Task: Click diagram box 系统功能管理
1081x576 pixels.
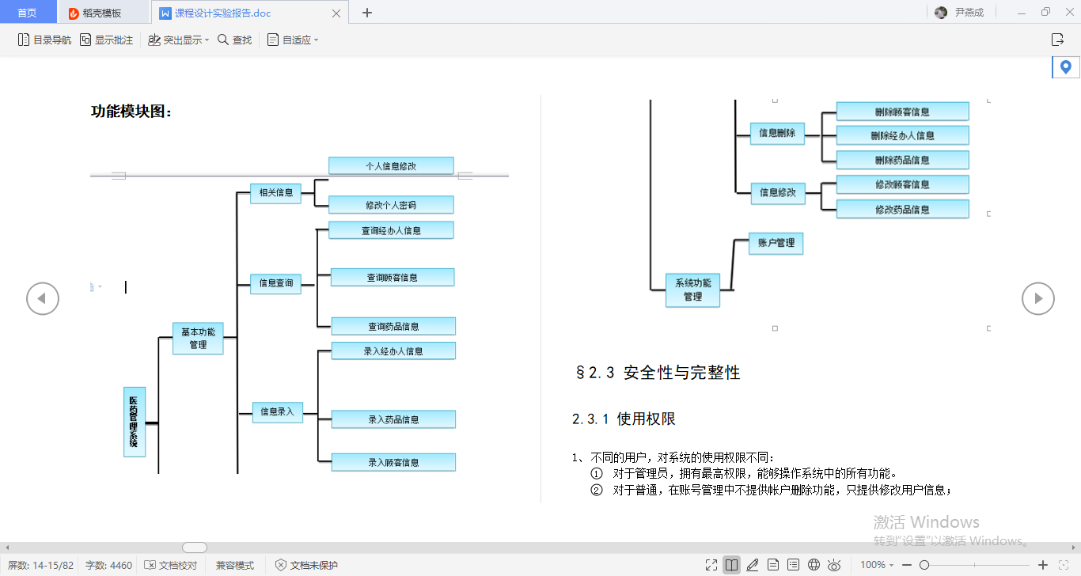Action: pos(692,290)
